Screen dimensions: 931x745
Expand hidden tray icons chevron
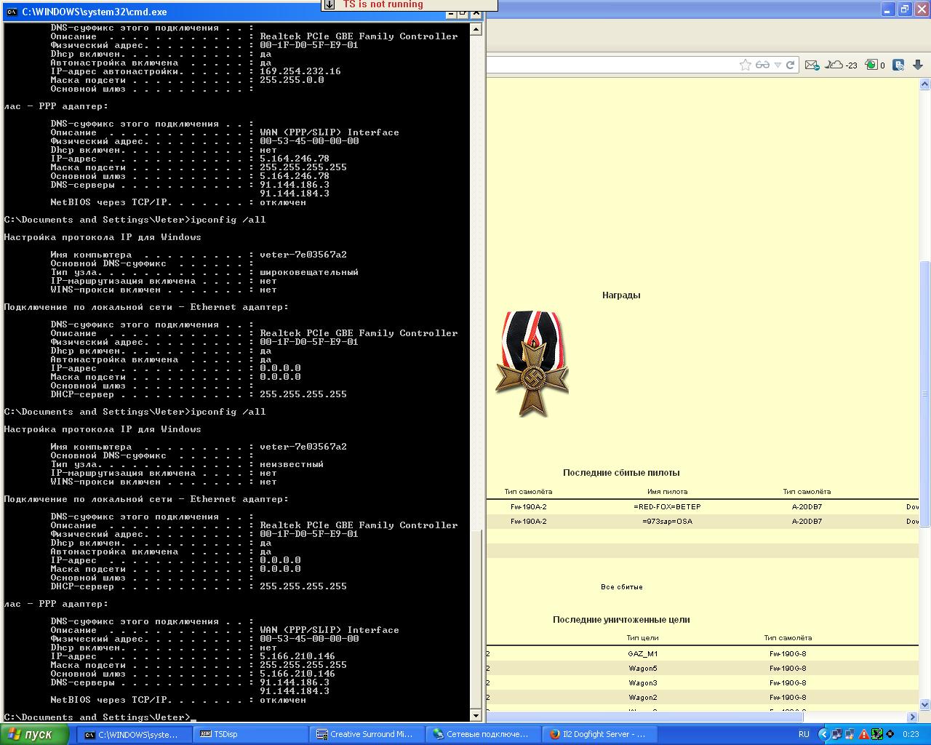coord(823,735)
